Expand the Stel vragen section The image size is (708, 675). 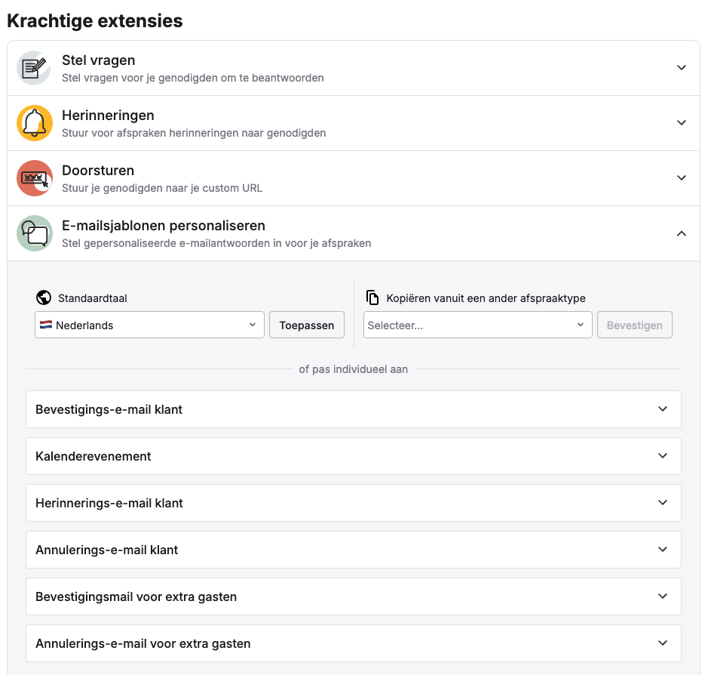(681, 68)
